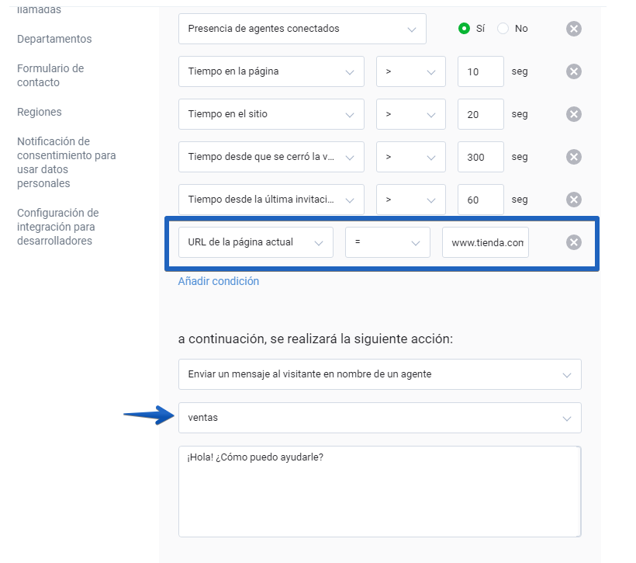Click the '60' seconds input field
The height and width of the screenshot is (563, 636).
tap(481, 200)
